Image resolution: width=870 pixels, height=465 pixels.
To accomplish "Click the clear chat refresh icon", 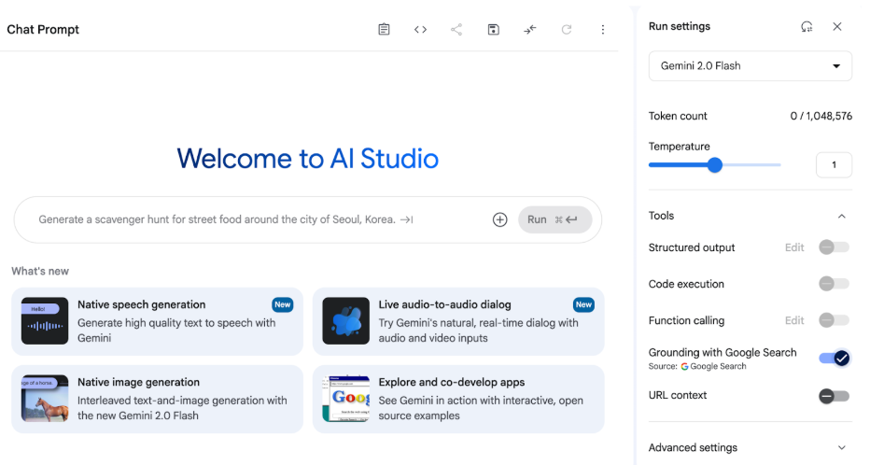I will click(567, 29).
